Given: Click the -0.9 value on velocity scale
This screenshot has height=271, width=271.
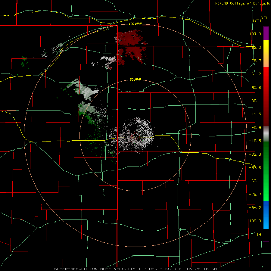Looking at the screenshot, I should click(256, 128).
